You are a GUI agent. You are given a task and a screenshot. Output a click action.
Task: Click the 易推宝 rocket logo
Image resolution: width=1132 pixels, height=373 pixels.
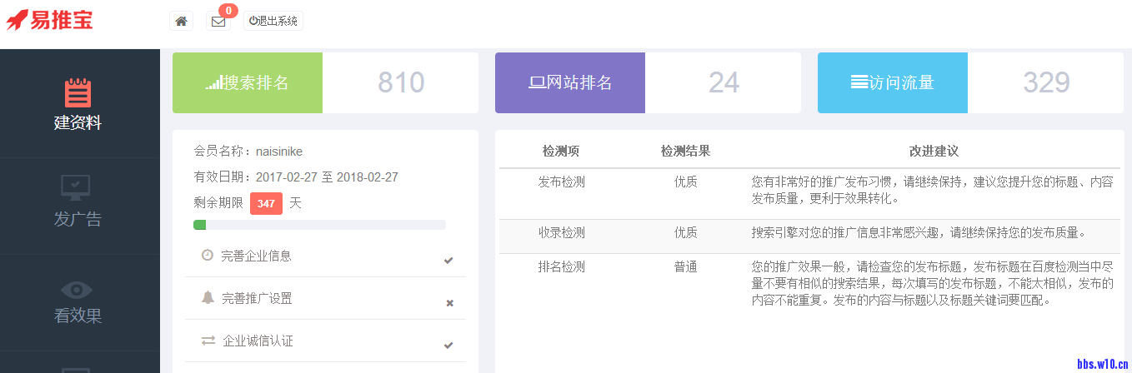(50, 20)
